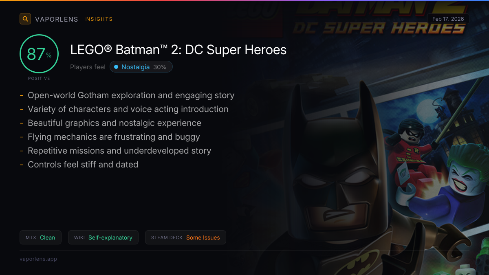Click the Feb 17, 2026 date badge

pyautogui.click(x=448, y=19)
